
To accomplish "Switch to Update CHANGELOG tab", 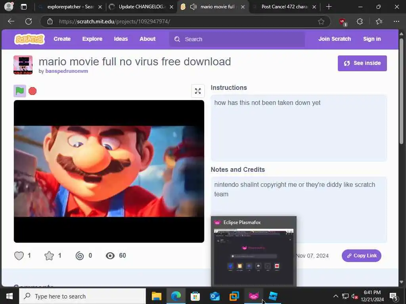I will (x=142, y=7).
